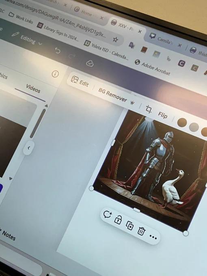The height and width of the screenshot is (276, 207).
Task: Delete the image with trash icon
Action: coord(141,231)
